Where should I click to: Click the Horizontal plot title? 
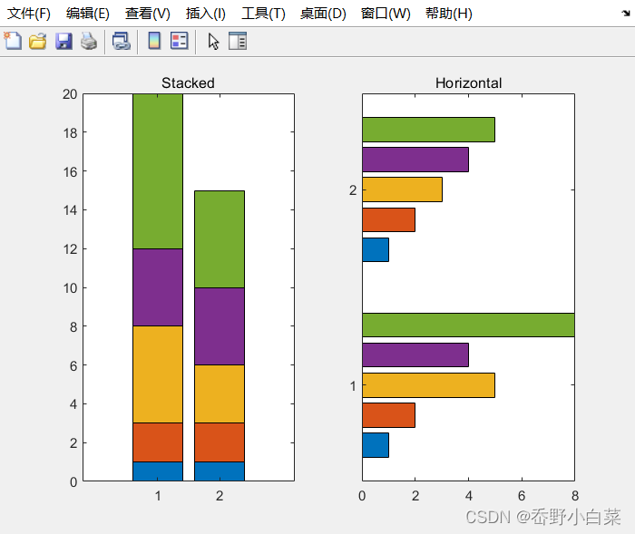tap(469, 83)
